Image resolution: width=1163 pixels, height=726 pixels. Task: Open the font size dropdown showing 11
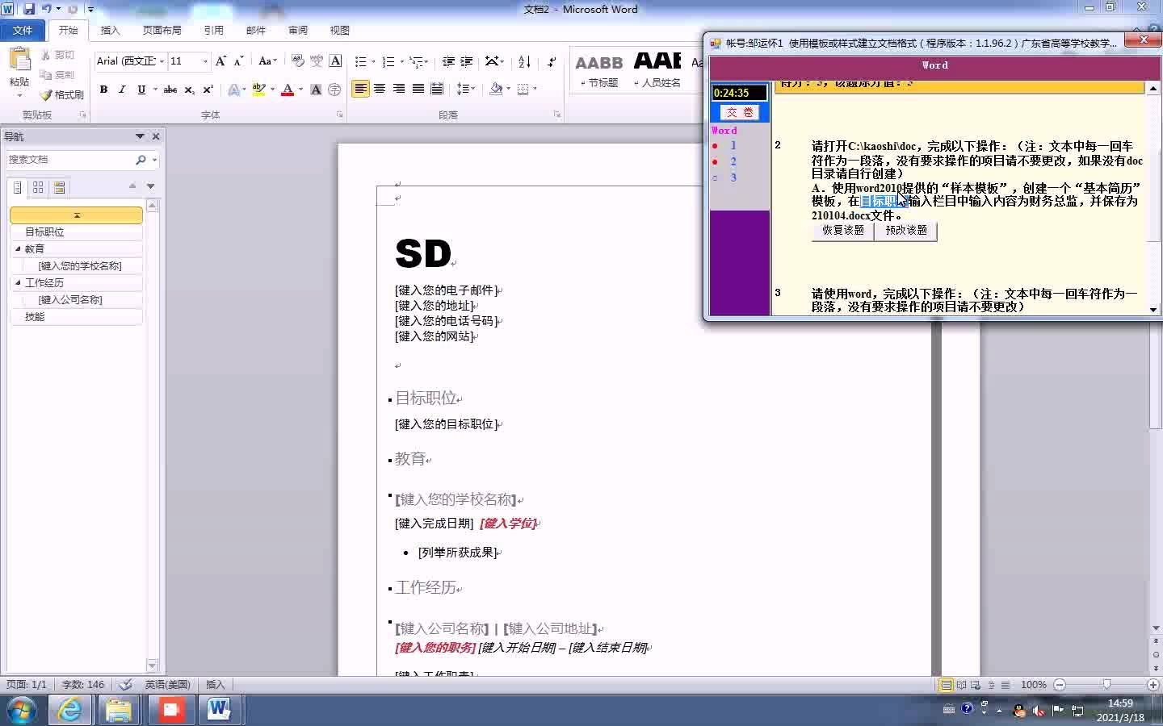click(x=205, y=61)
